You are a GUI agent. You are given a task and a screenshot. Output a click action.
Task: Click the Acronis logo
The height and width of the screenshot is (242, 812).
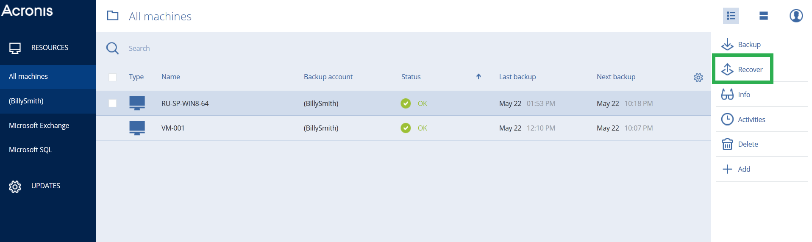[x=27, y=10]
